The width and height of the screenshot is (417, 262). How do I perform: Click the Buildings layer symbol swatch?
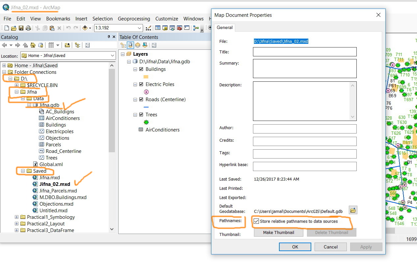tap(146, 77)
